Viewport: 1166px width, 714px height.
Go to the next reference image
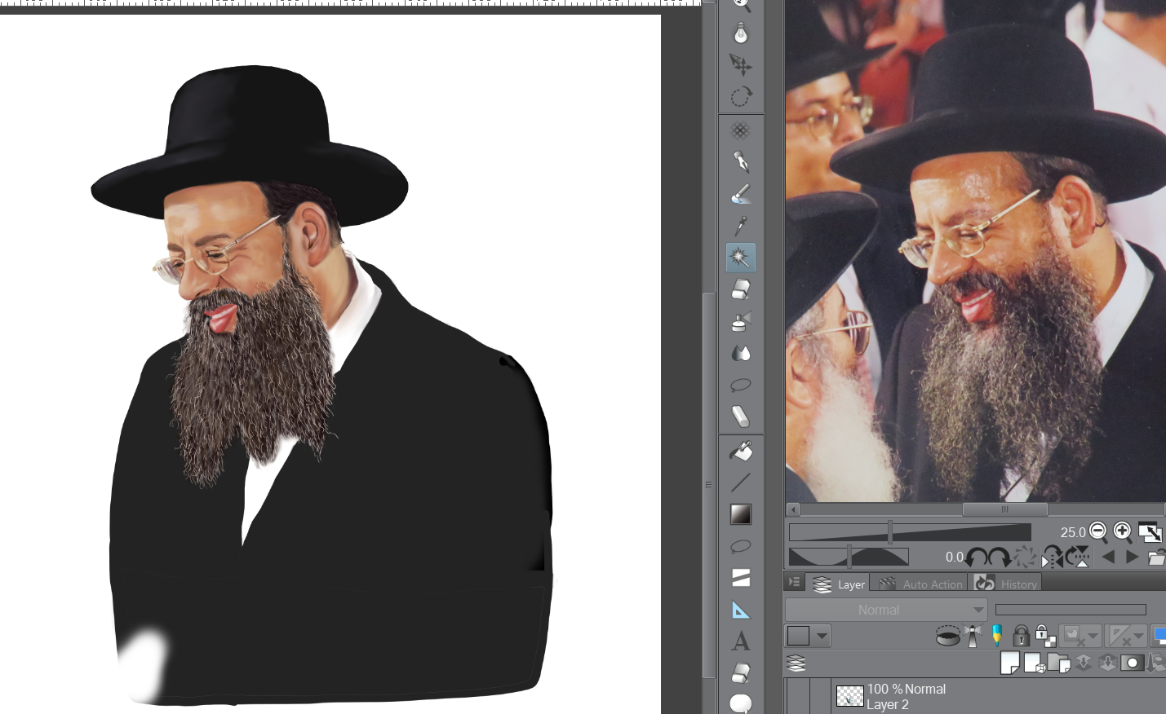click(x=1132, y=558)
